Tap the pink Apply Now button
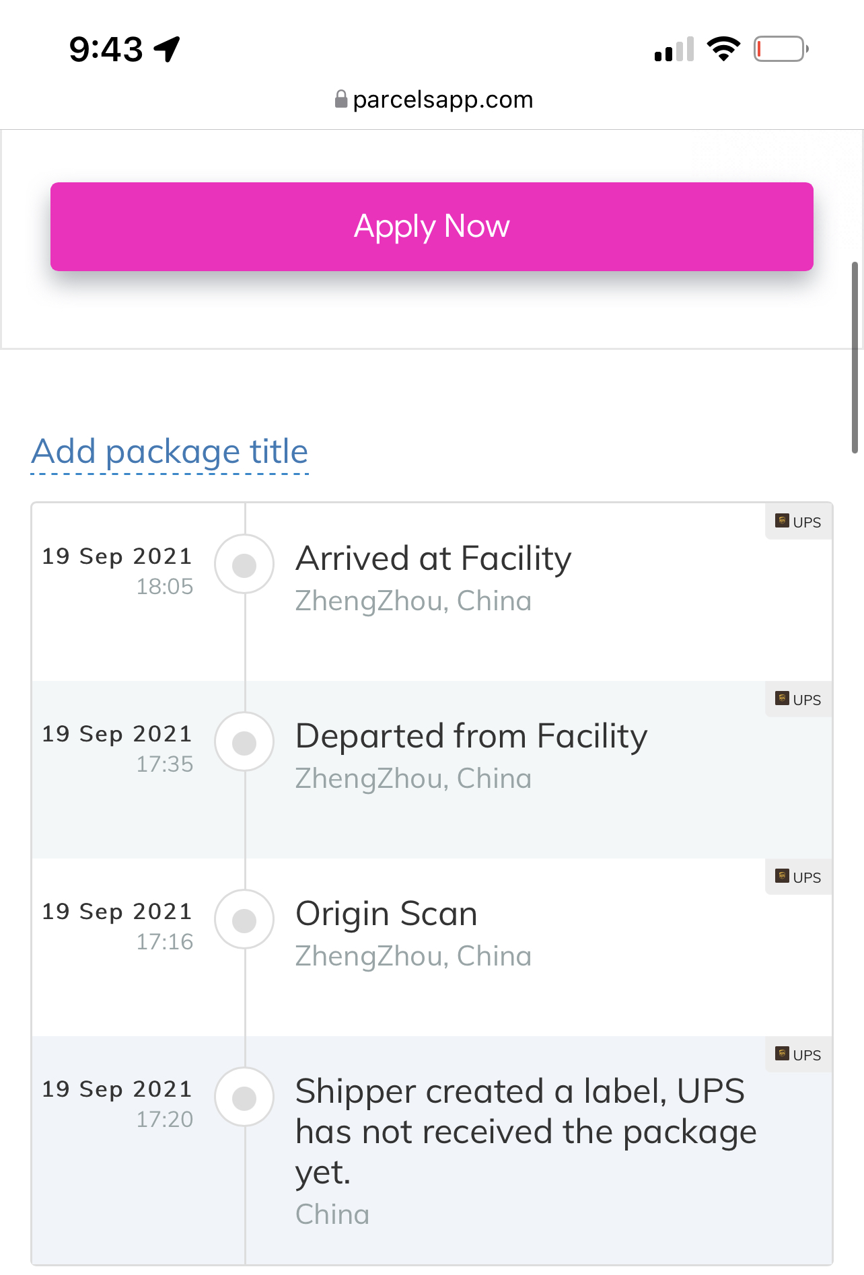This screenshot has height=1275, width=864. coord(432,227)
